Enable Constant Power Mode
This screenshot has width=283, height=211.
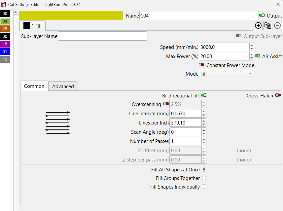(x=201, y=65)
